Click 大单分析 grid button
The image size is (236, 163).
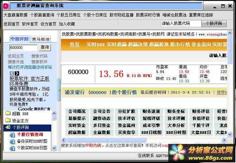176,126
